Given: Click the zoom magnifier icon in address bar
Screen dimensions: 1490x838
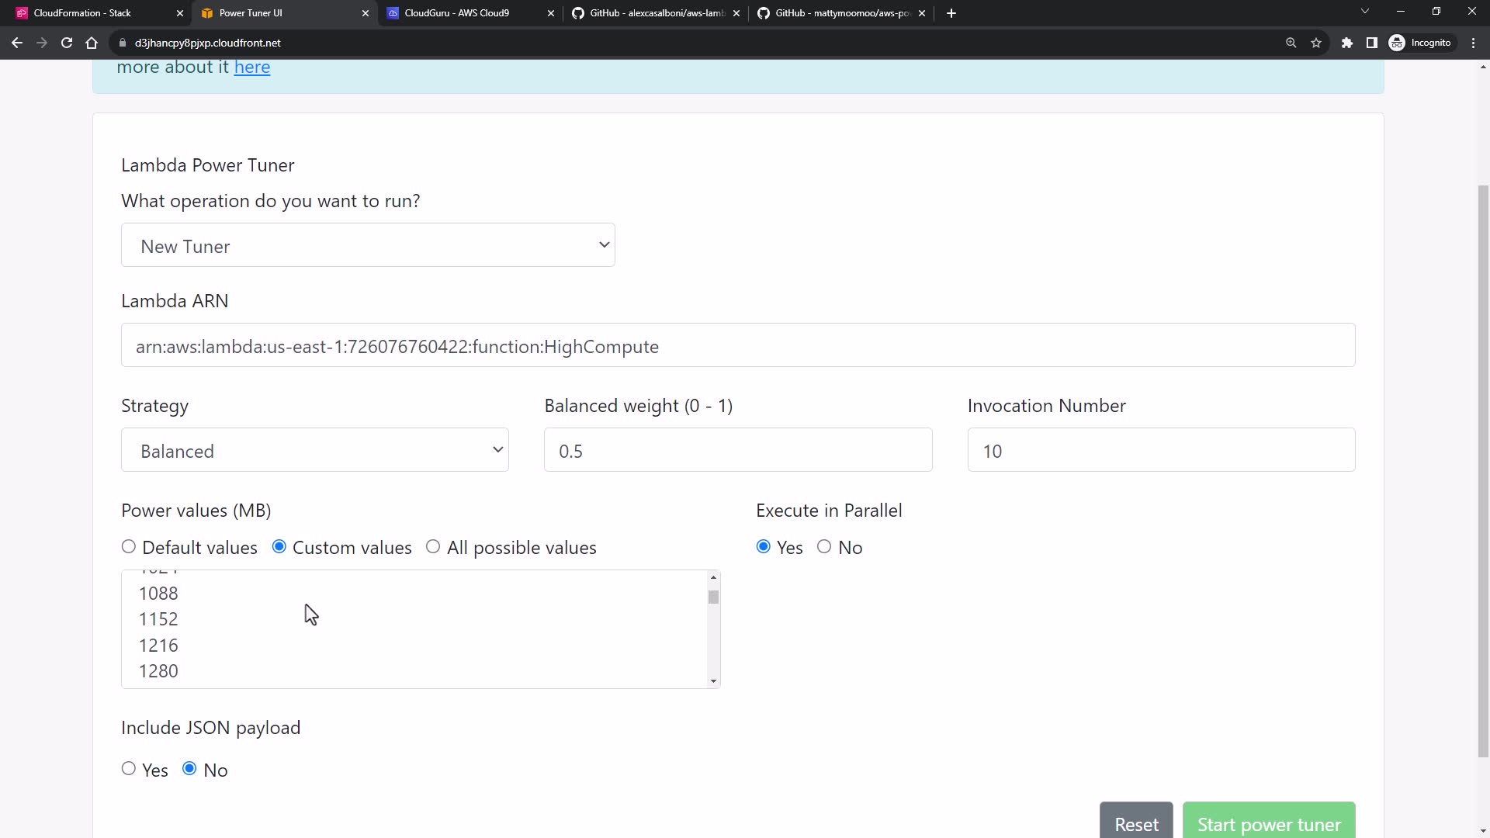Looking at the screenshot, I should tap(1291, 43).
